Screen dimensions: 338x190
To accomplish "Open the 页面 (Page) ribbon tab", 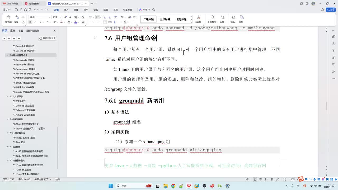I will 76,10.
